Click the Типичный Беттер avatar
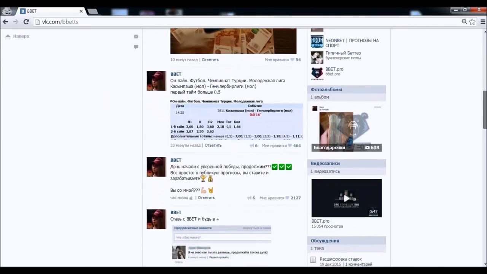 pos(317,57)
